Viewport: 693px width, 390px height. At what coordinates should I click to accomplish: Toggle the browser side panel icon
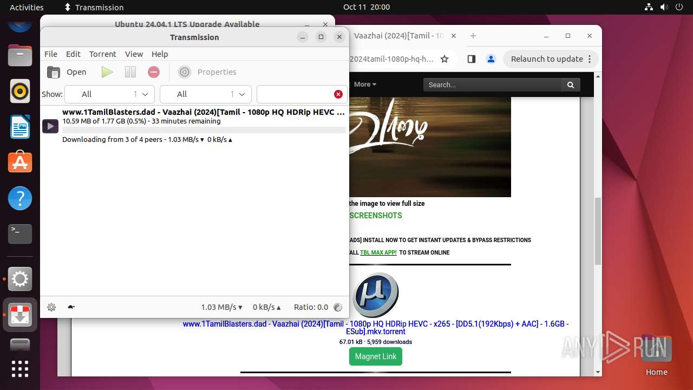pos(471,59)
